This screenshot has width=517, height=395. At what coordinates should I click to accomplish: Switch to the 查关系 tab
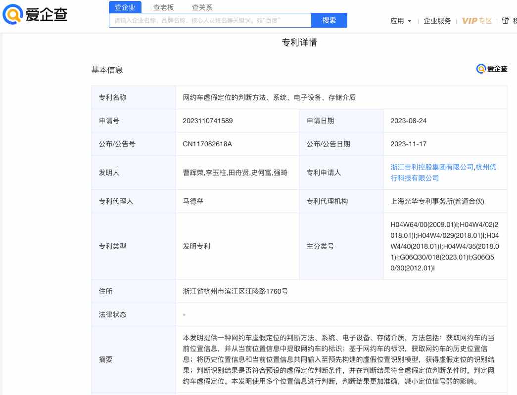(x=202, y=7)
